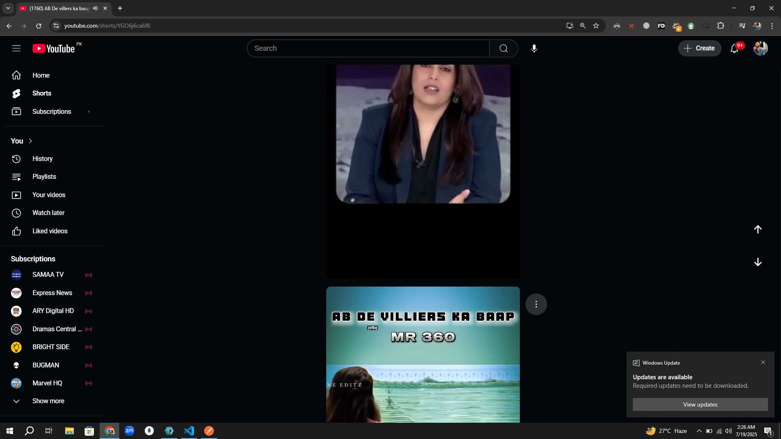Click the AB De Villiers Short video

click(x=423, y=354)
